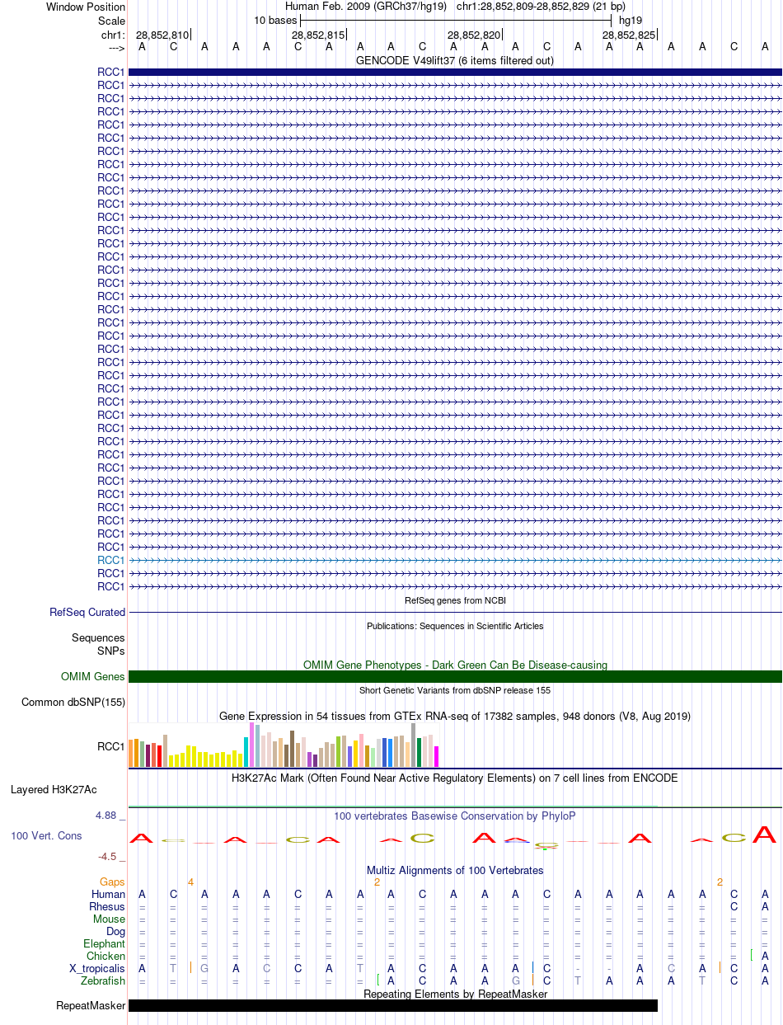Click the OMIM Genes track label

[93, 677]
